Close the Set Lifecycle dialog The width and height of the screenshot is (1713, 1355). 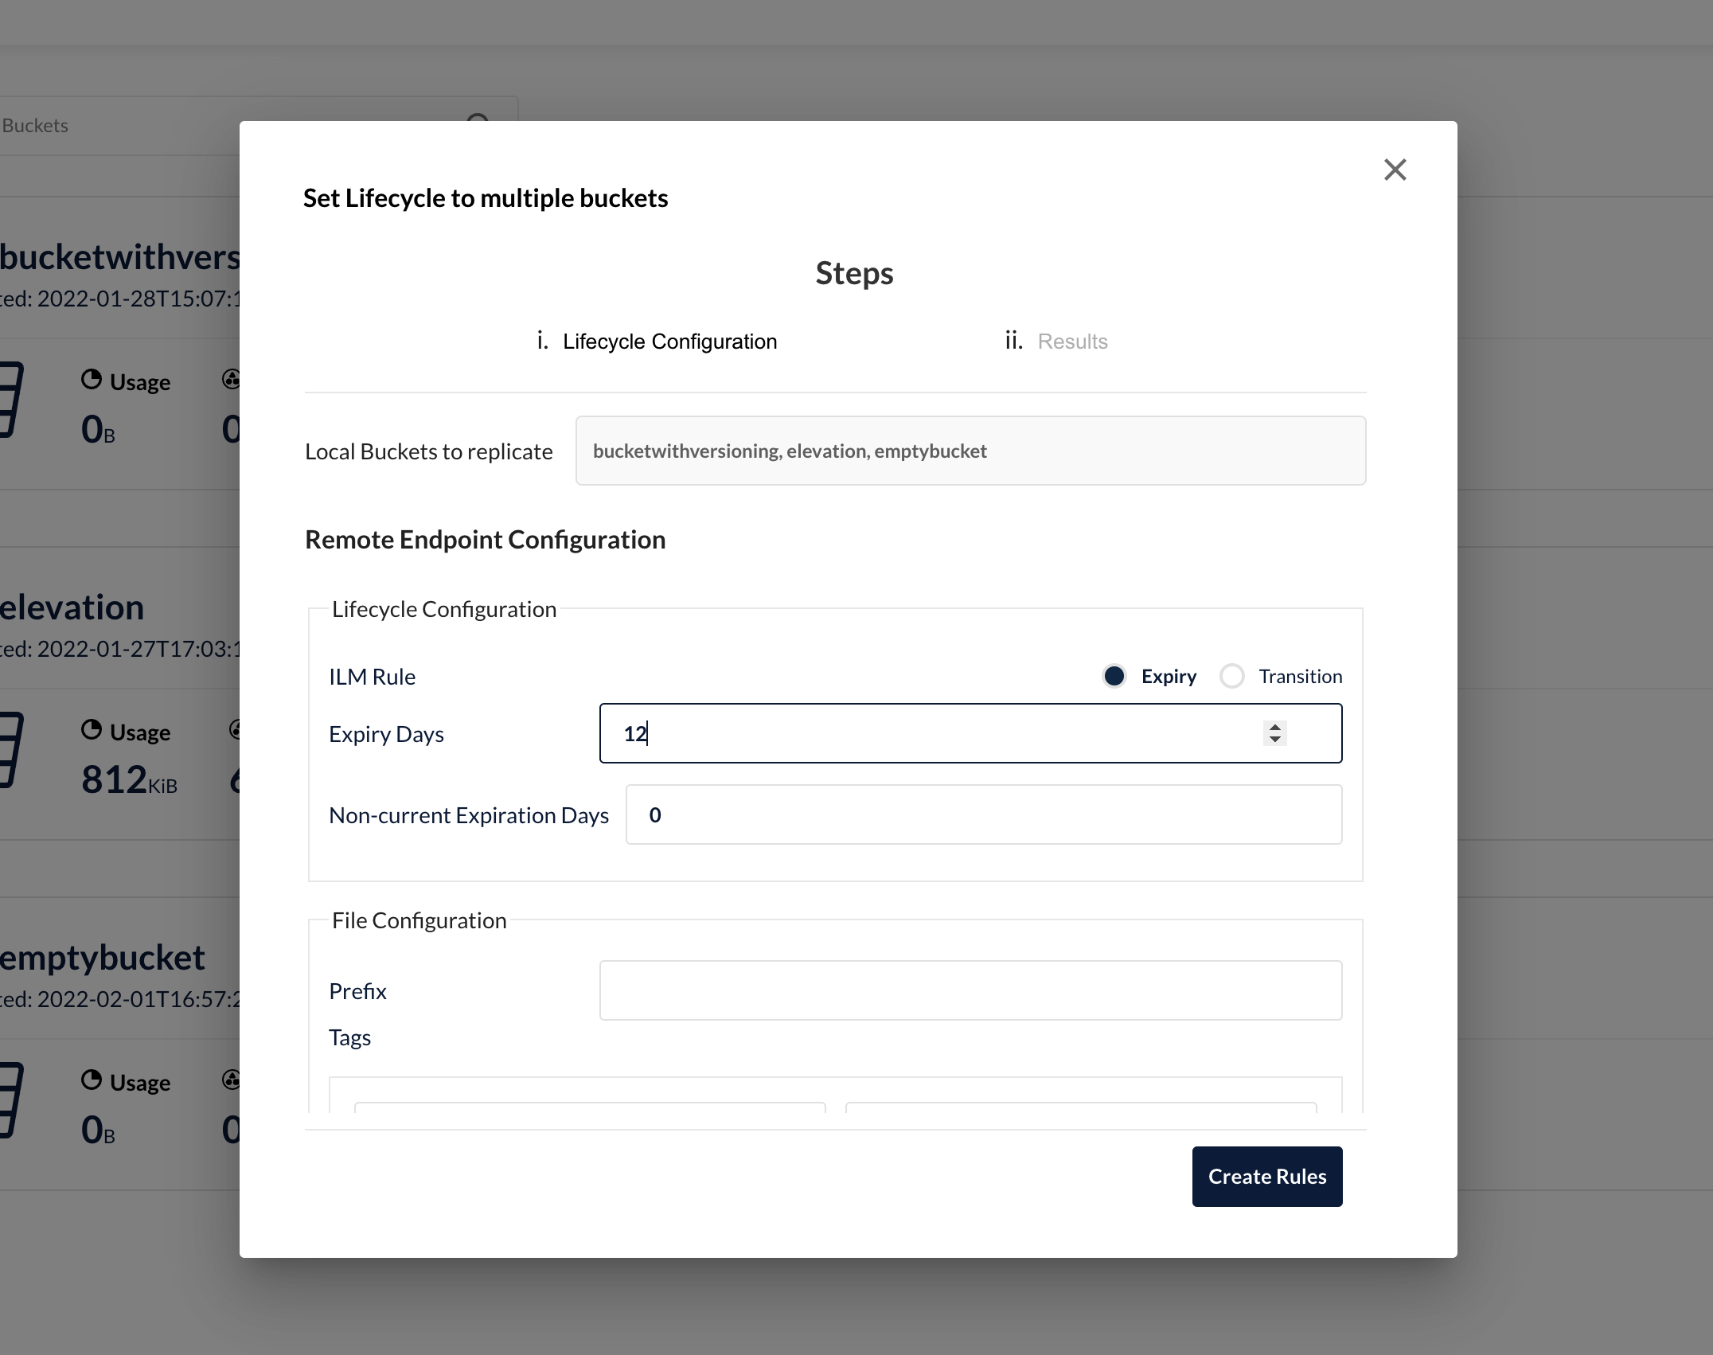[1395, 170]
